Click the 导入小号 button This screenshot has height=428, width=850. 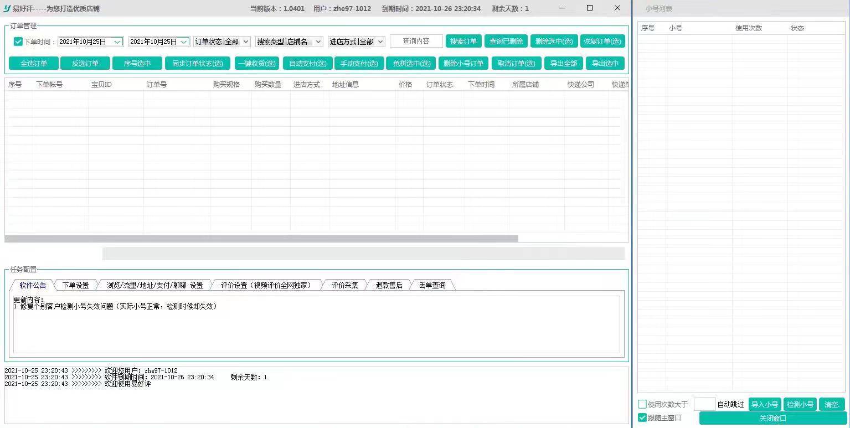click(764, 404)
